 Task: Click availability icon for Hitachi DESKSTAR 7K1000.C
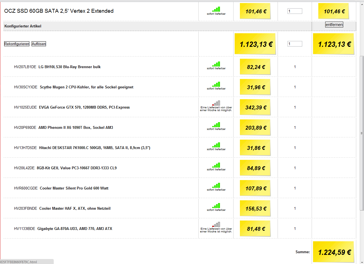tap(216, 145)
